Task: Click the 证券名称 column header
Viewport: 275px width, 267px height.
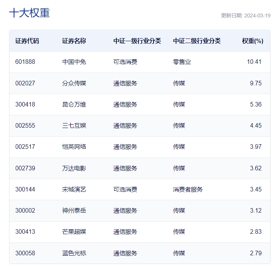Action: (x=74, y=41)
